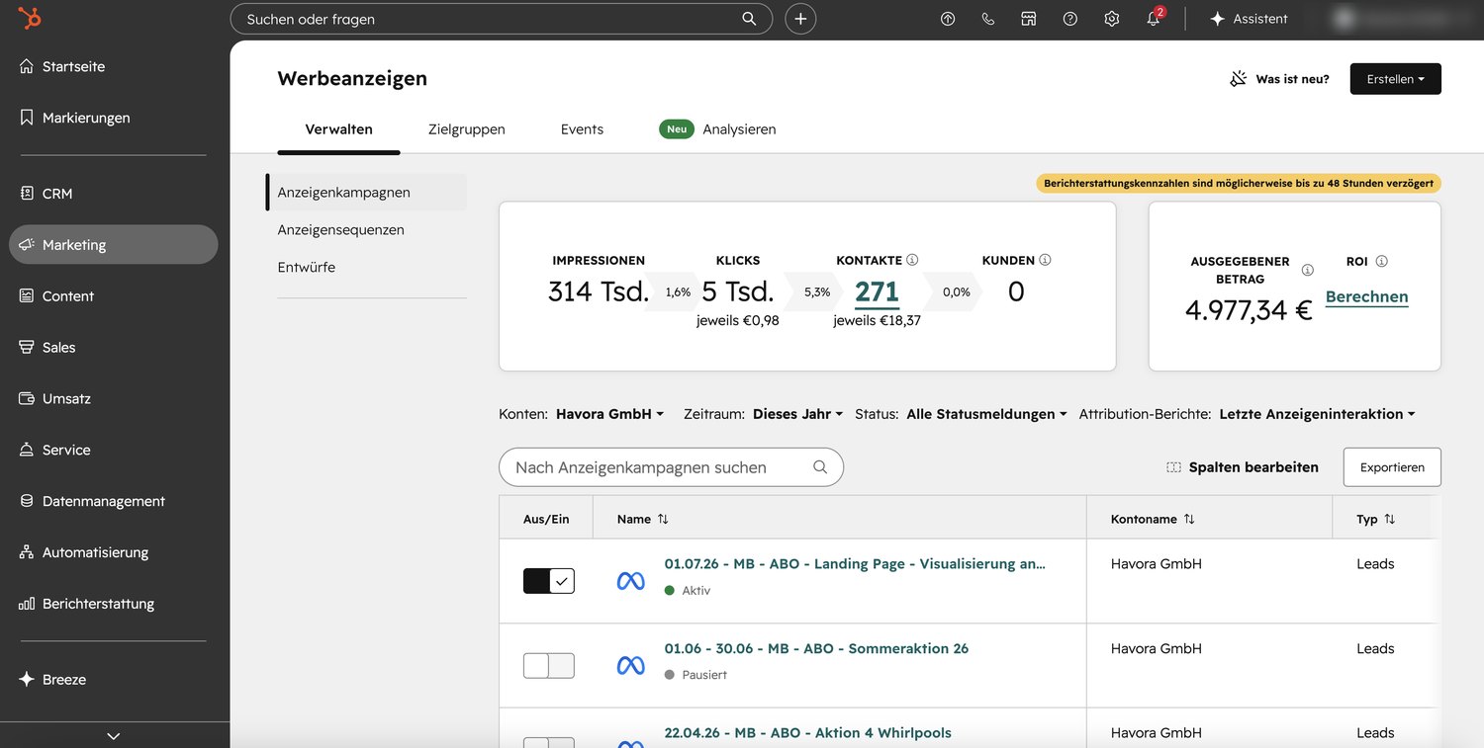Image resolution: width=1484 pixels, height=748 pixels.
Task: Open campaign 01.07.26 Landing Page Visualisierung
Action: coord(855,564)
